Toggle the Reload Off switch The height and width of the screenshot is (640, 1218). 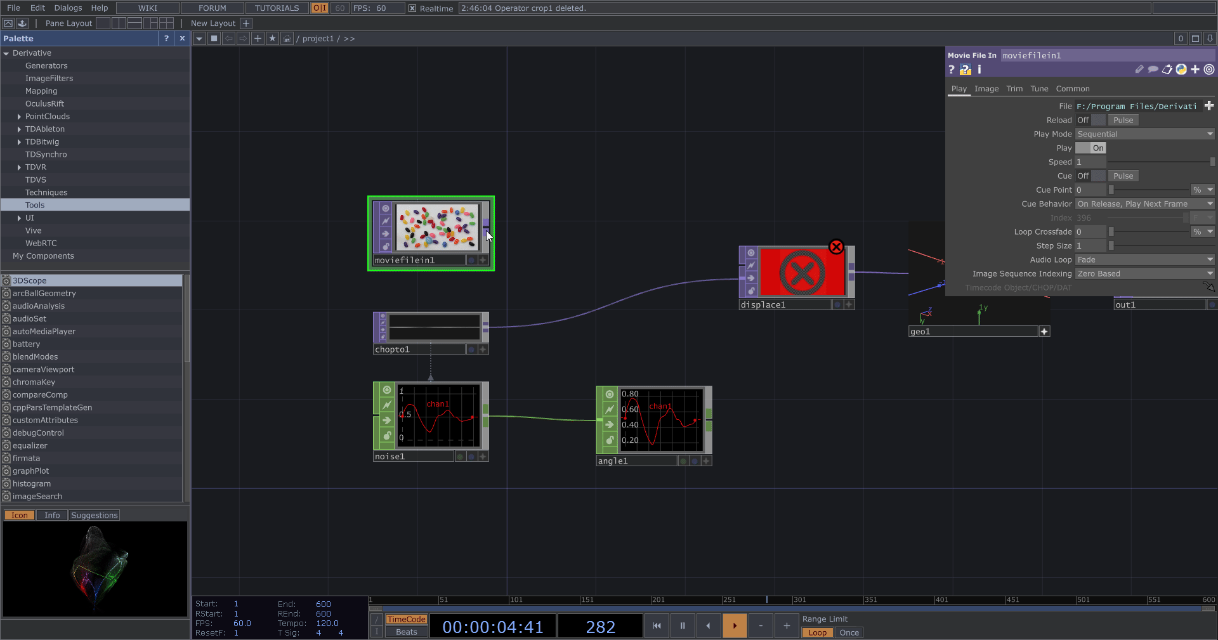(1090, 121)
